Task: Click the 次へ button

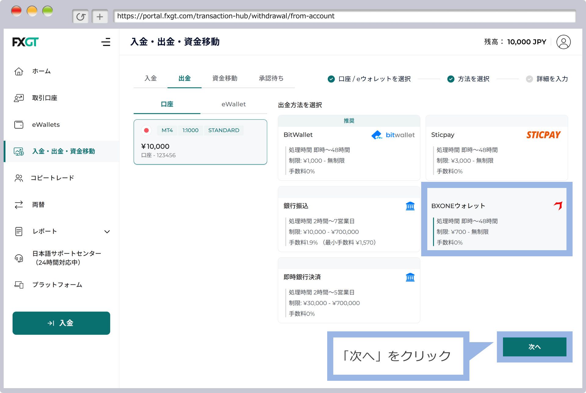Action: click(x=534, y=347)
